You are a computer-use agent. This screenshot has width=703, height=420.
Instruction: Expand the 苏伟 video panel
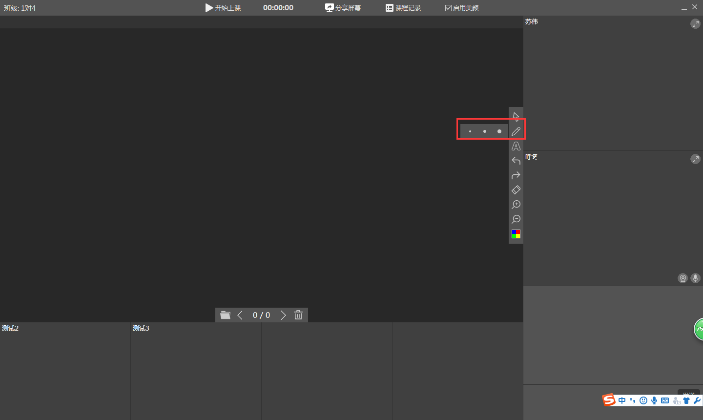[695, 24]
